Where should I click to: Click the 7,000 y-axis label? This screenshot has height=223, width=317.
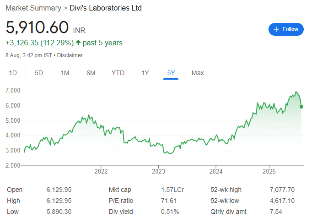click(x=13, y=90)
